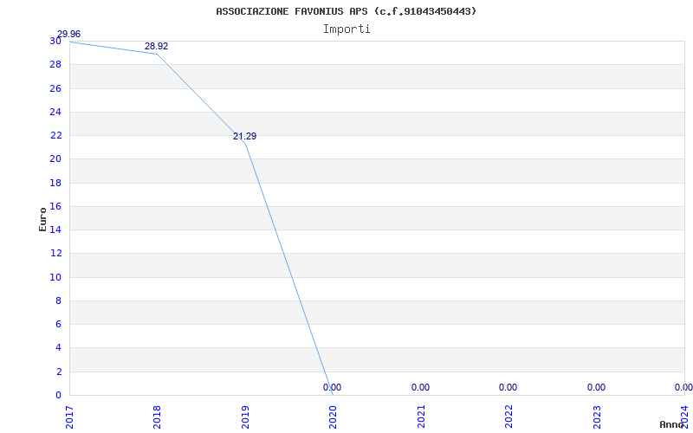Select the 28.92 data label
Image resolution: width=693 pixels, height=433 pixels.
pos(157,46)
